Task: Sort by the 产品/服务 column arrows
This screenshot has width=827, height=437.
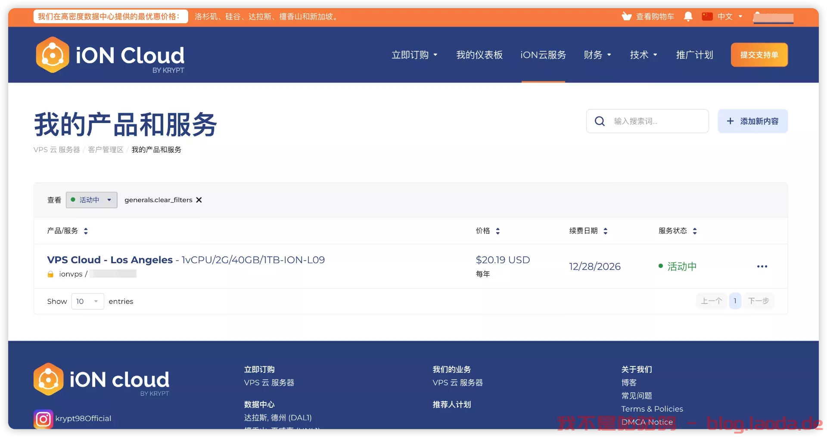Action: tap(86, 231)
